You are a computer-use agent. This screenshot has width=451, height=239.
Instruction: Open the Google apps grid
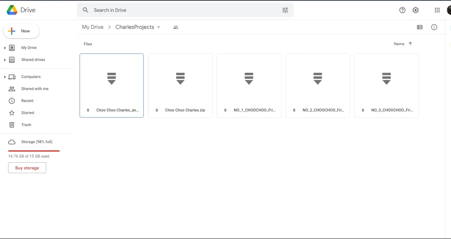click(x=437, y=10)
